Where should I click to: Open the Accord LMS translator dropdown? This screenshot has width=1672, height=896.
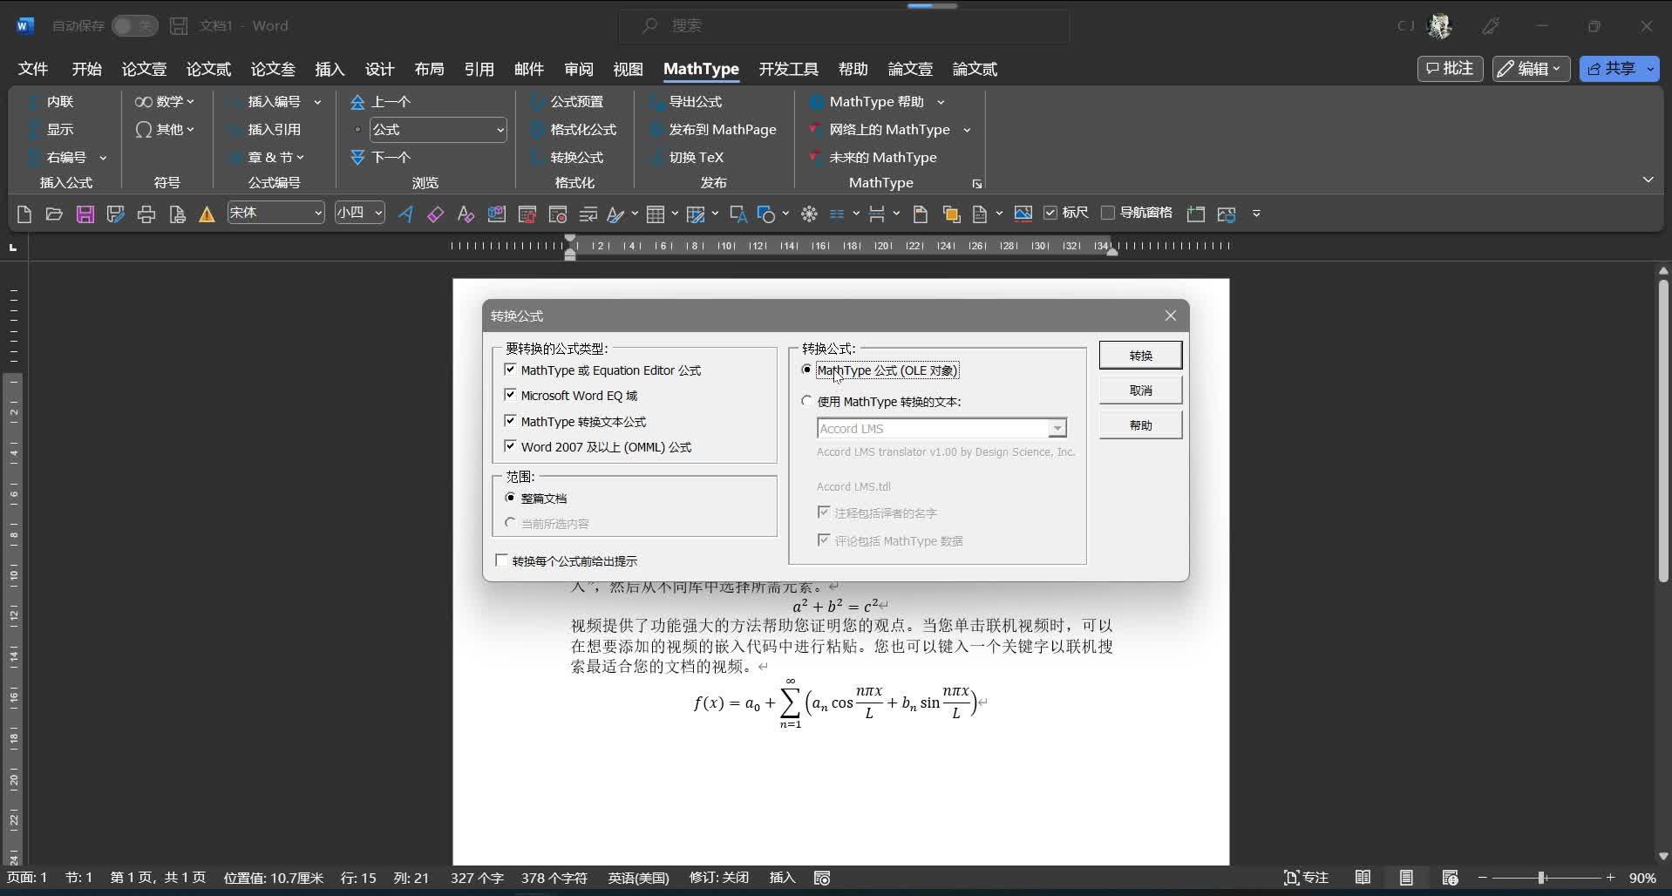point(1057,428)
